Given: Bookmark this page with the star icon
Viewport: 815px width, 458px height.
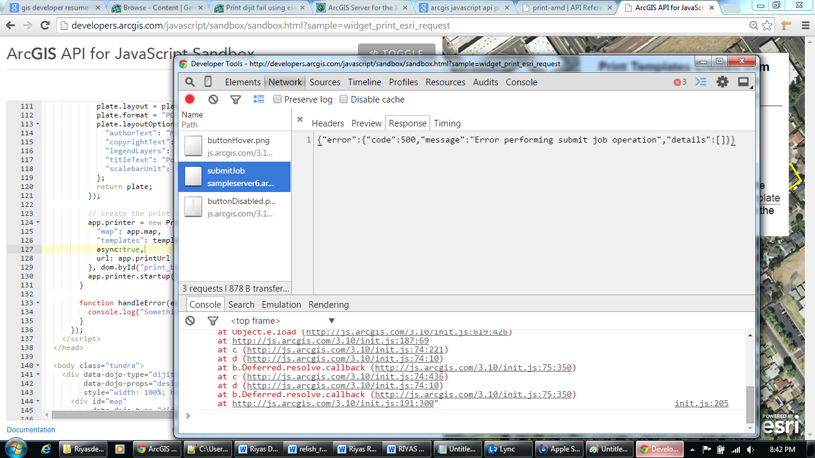Looking at the screenshot, I should [767, 26].
